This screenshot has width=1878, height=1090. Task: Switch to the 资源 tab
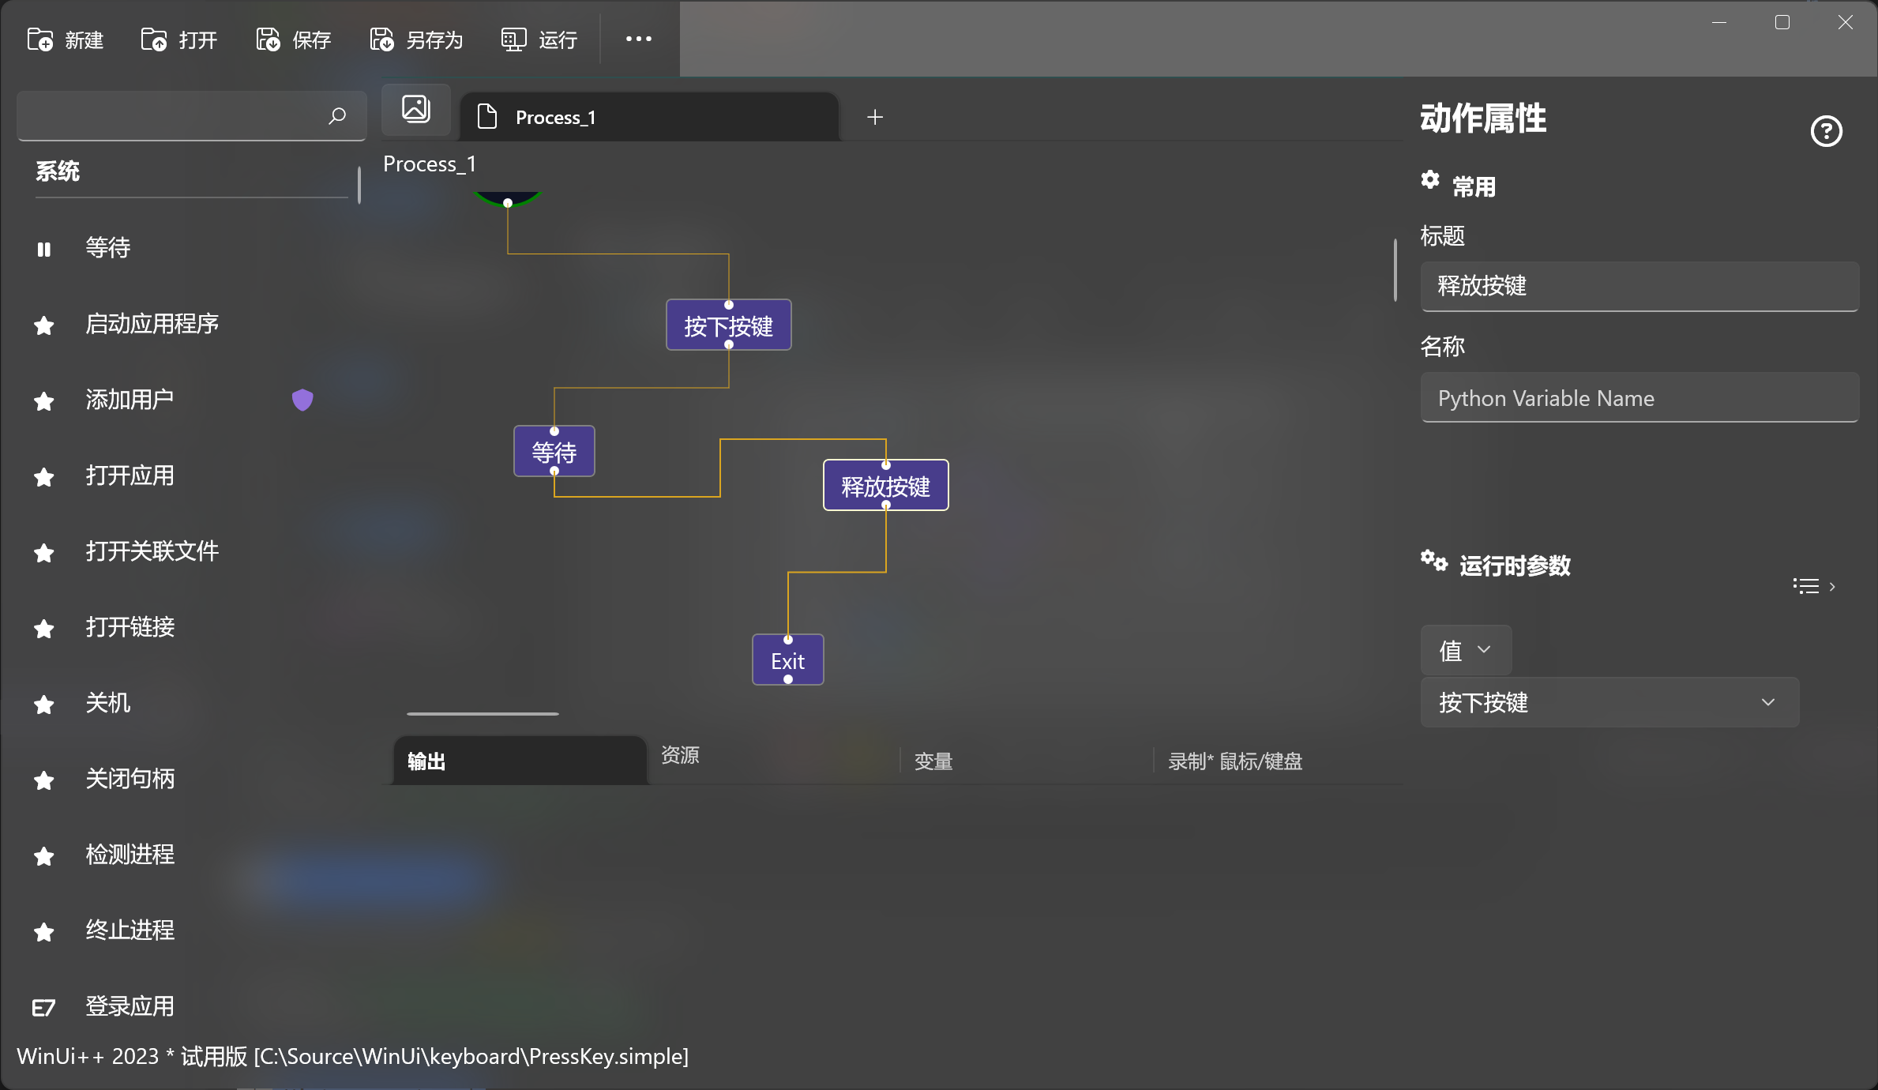coord(681,756)
